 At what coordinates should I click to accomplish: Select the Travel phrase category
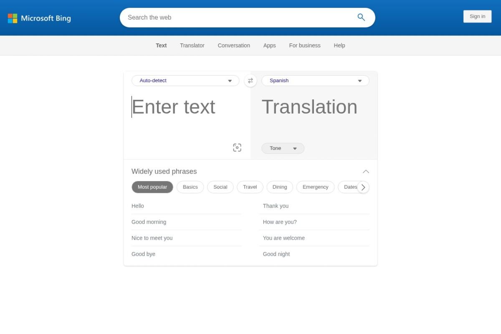(x=250, y=187)
